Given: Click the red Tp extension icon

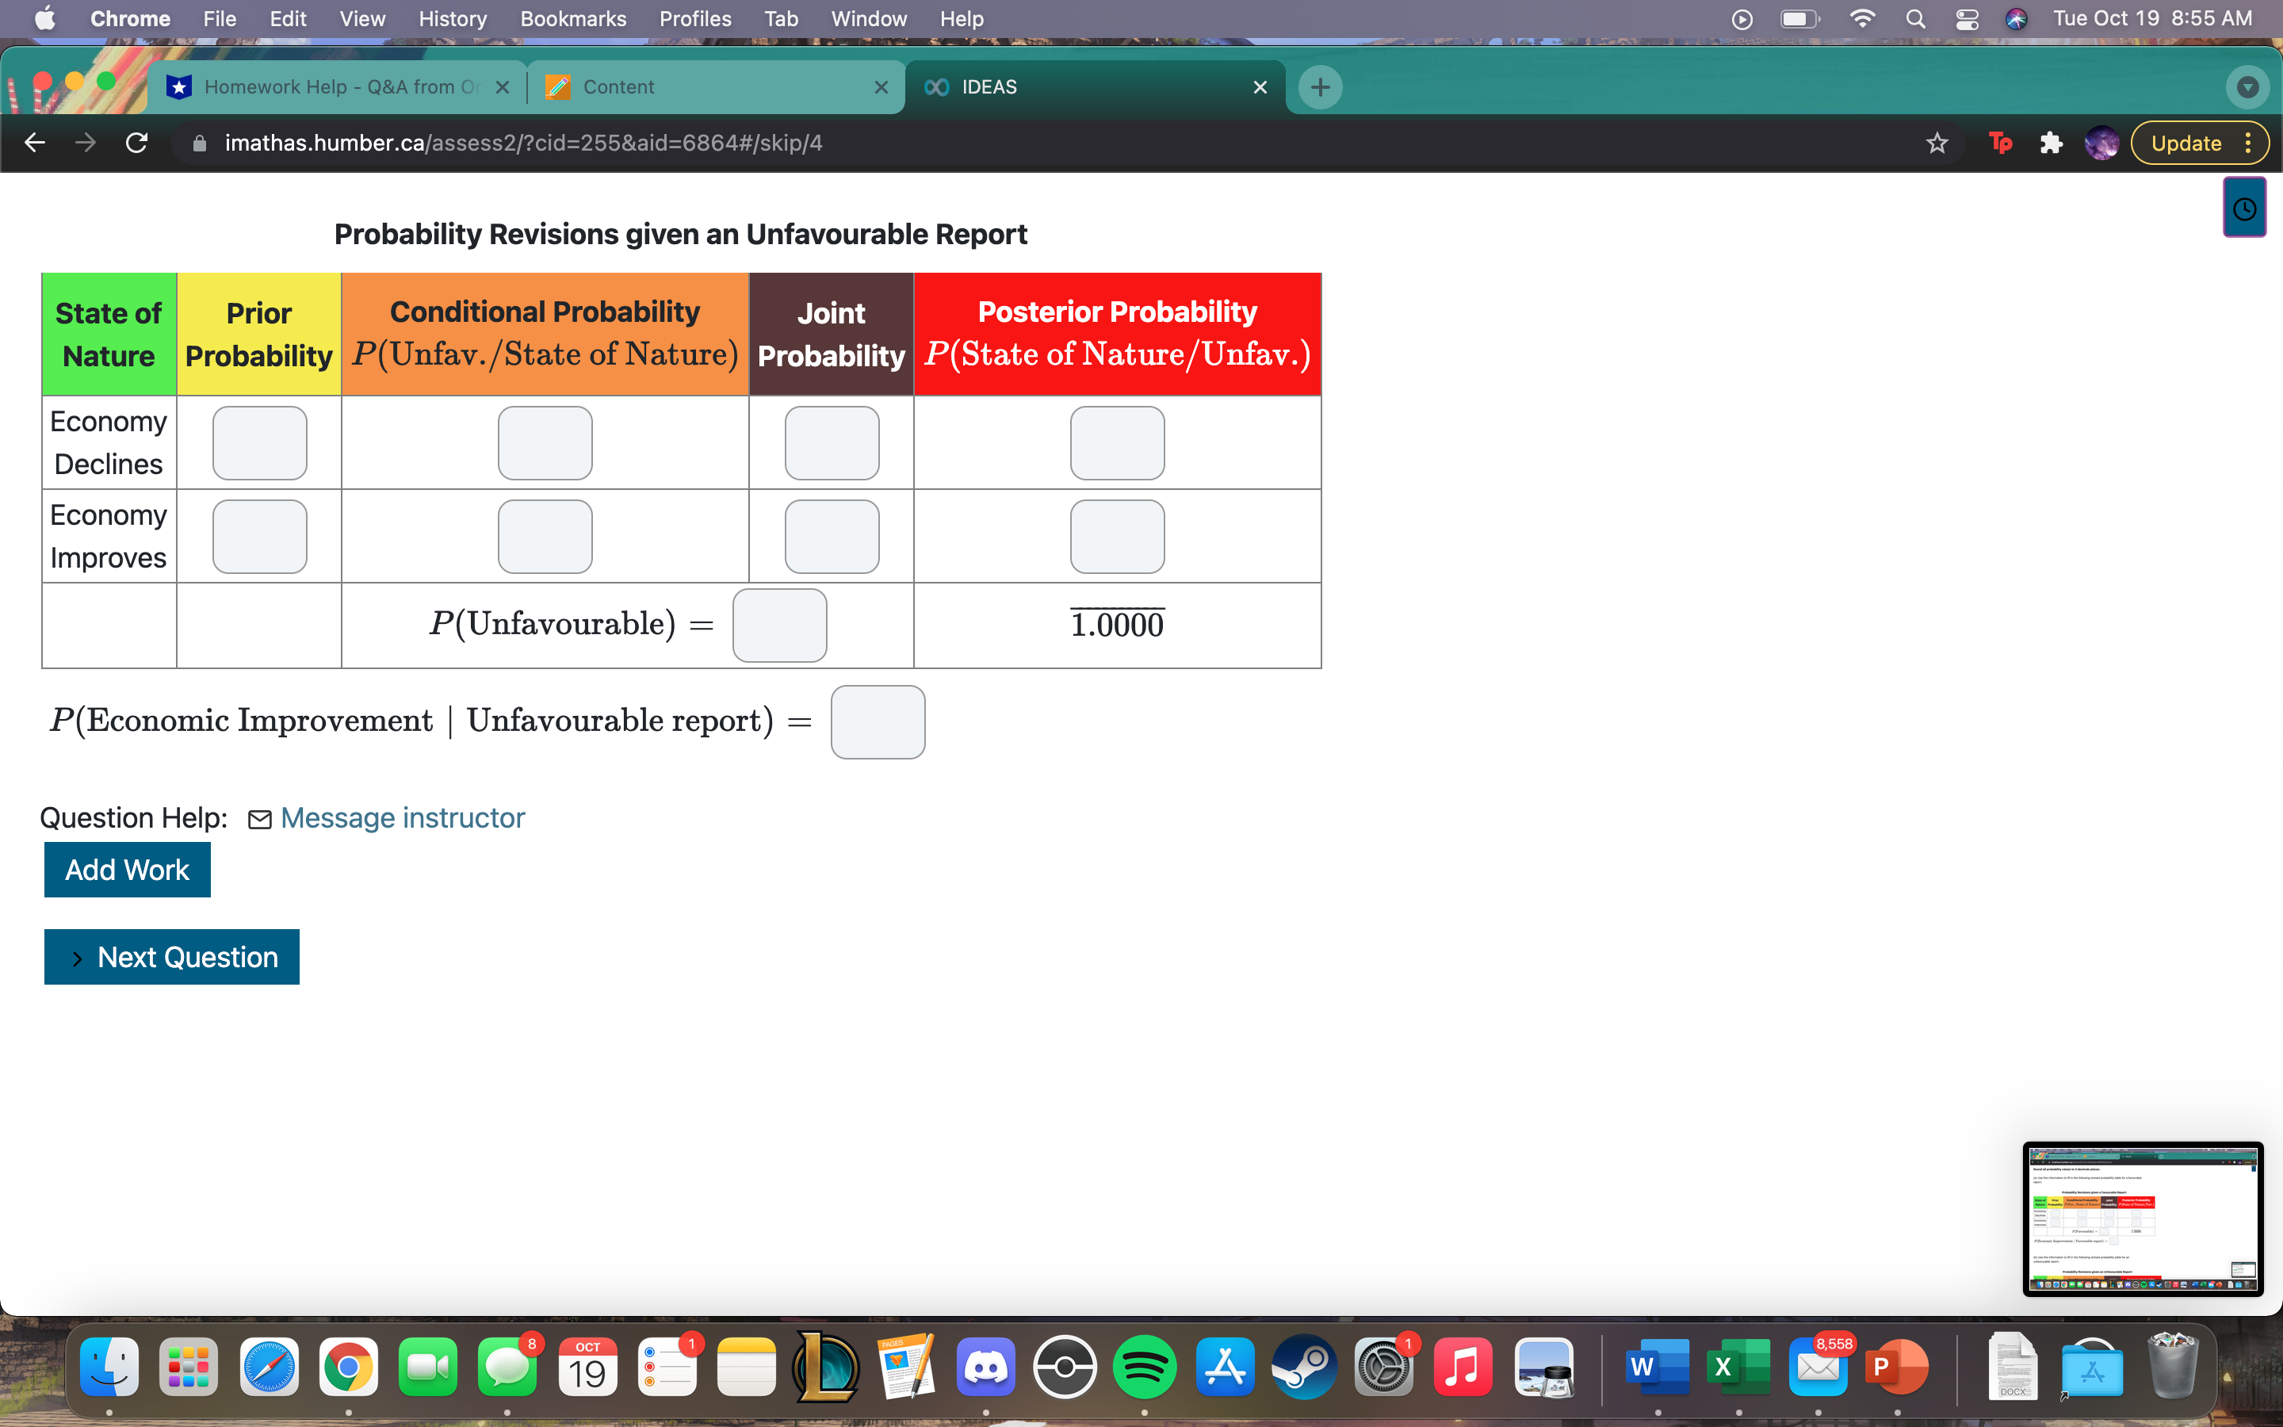Looking at the screenshot, I should click(1999, 143).
